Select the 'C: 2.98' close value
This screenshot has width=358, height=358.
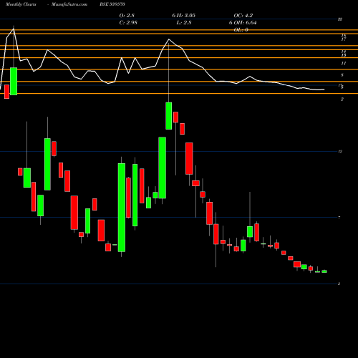(128, 23)
